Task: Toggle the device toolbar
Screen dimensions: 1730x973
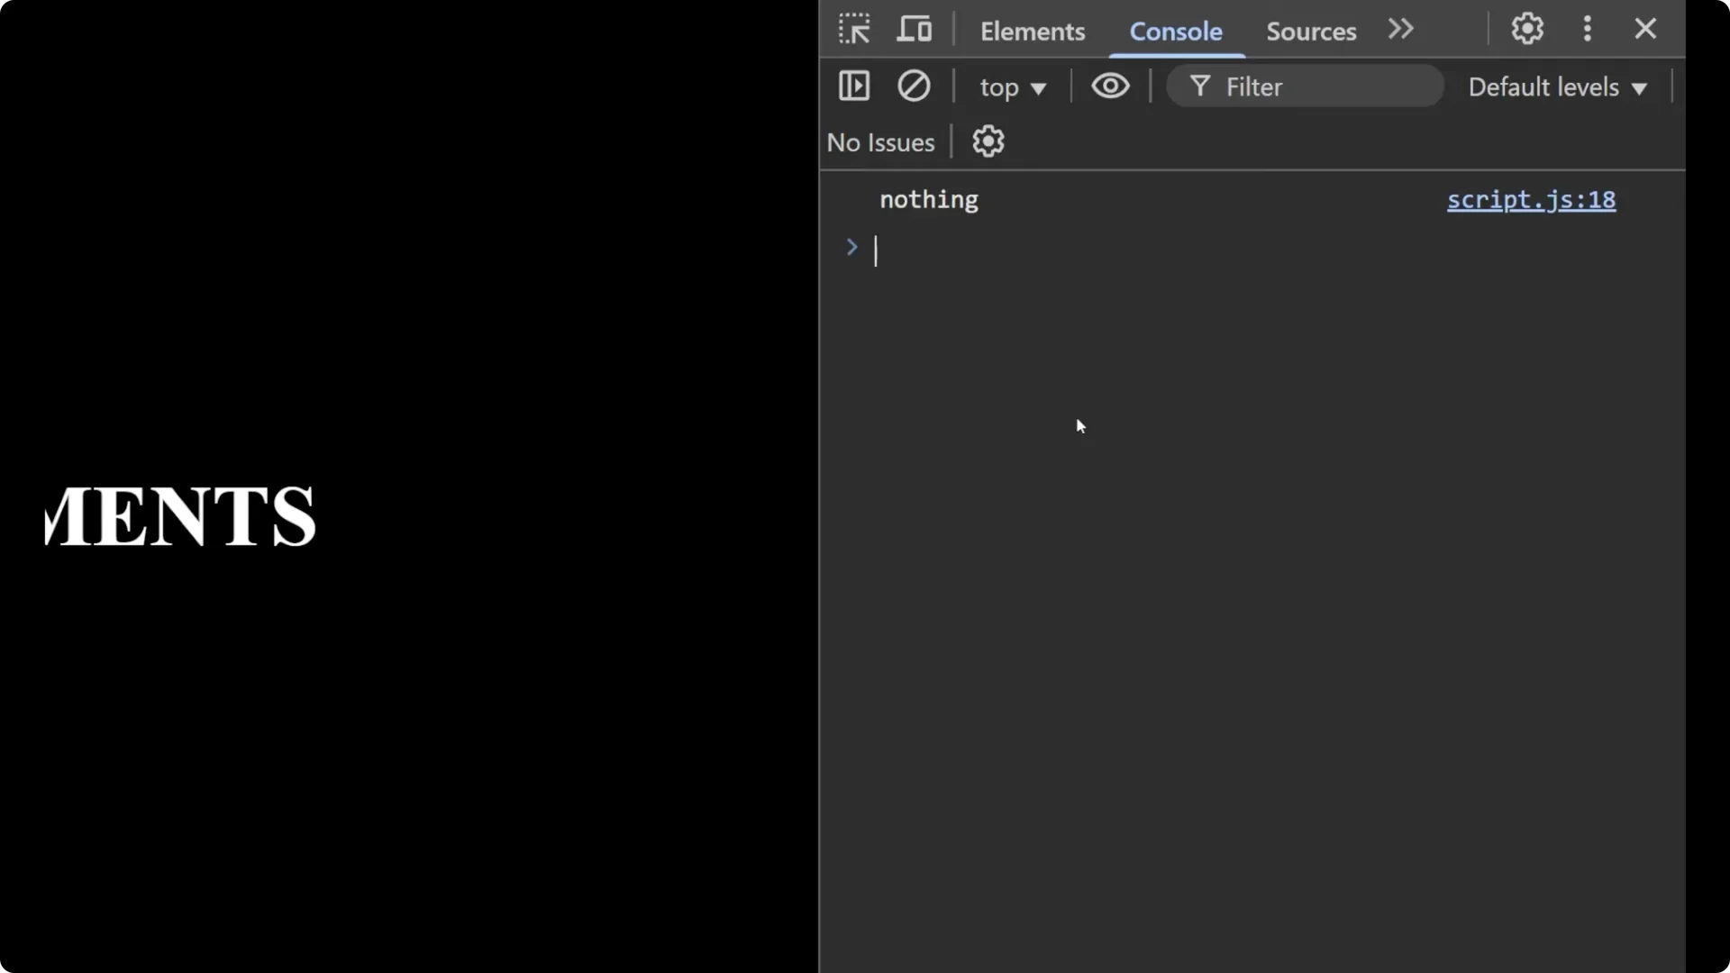Action: [914, 29]
